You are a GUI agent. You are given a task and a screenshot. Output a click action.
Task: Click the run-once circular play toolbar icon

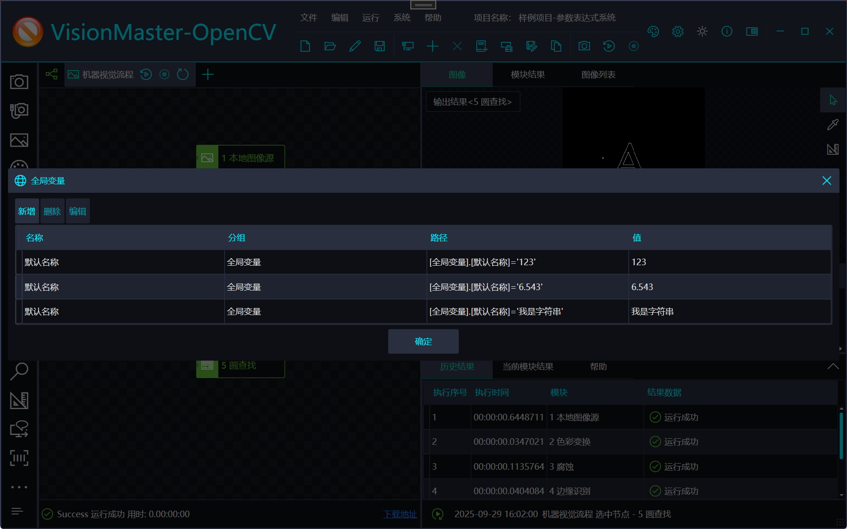609,46
